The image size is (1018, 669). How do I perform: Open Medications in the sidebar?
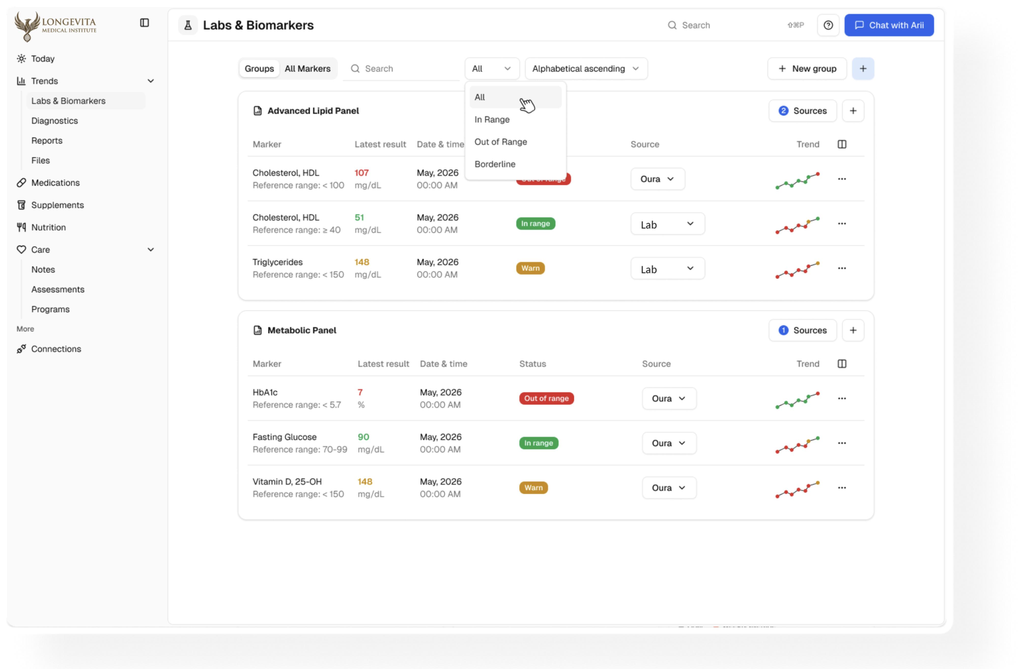point(55,183)
